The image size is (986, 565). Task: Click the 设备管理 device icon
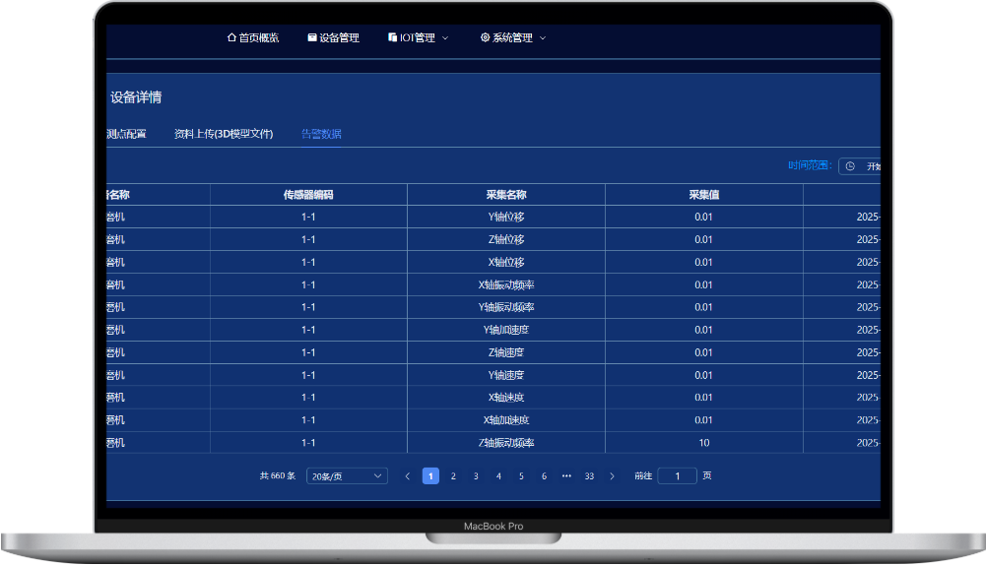312,38
